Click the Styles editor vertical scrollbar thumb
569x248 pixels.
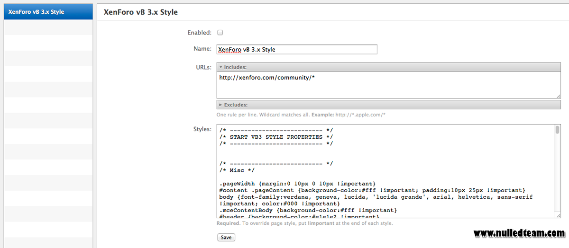(557, 130)
